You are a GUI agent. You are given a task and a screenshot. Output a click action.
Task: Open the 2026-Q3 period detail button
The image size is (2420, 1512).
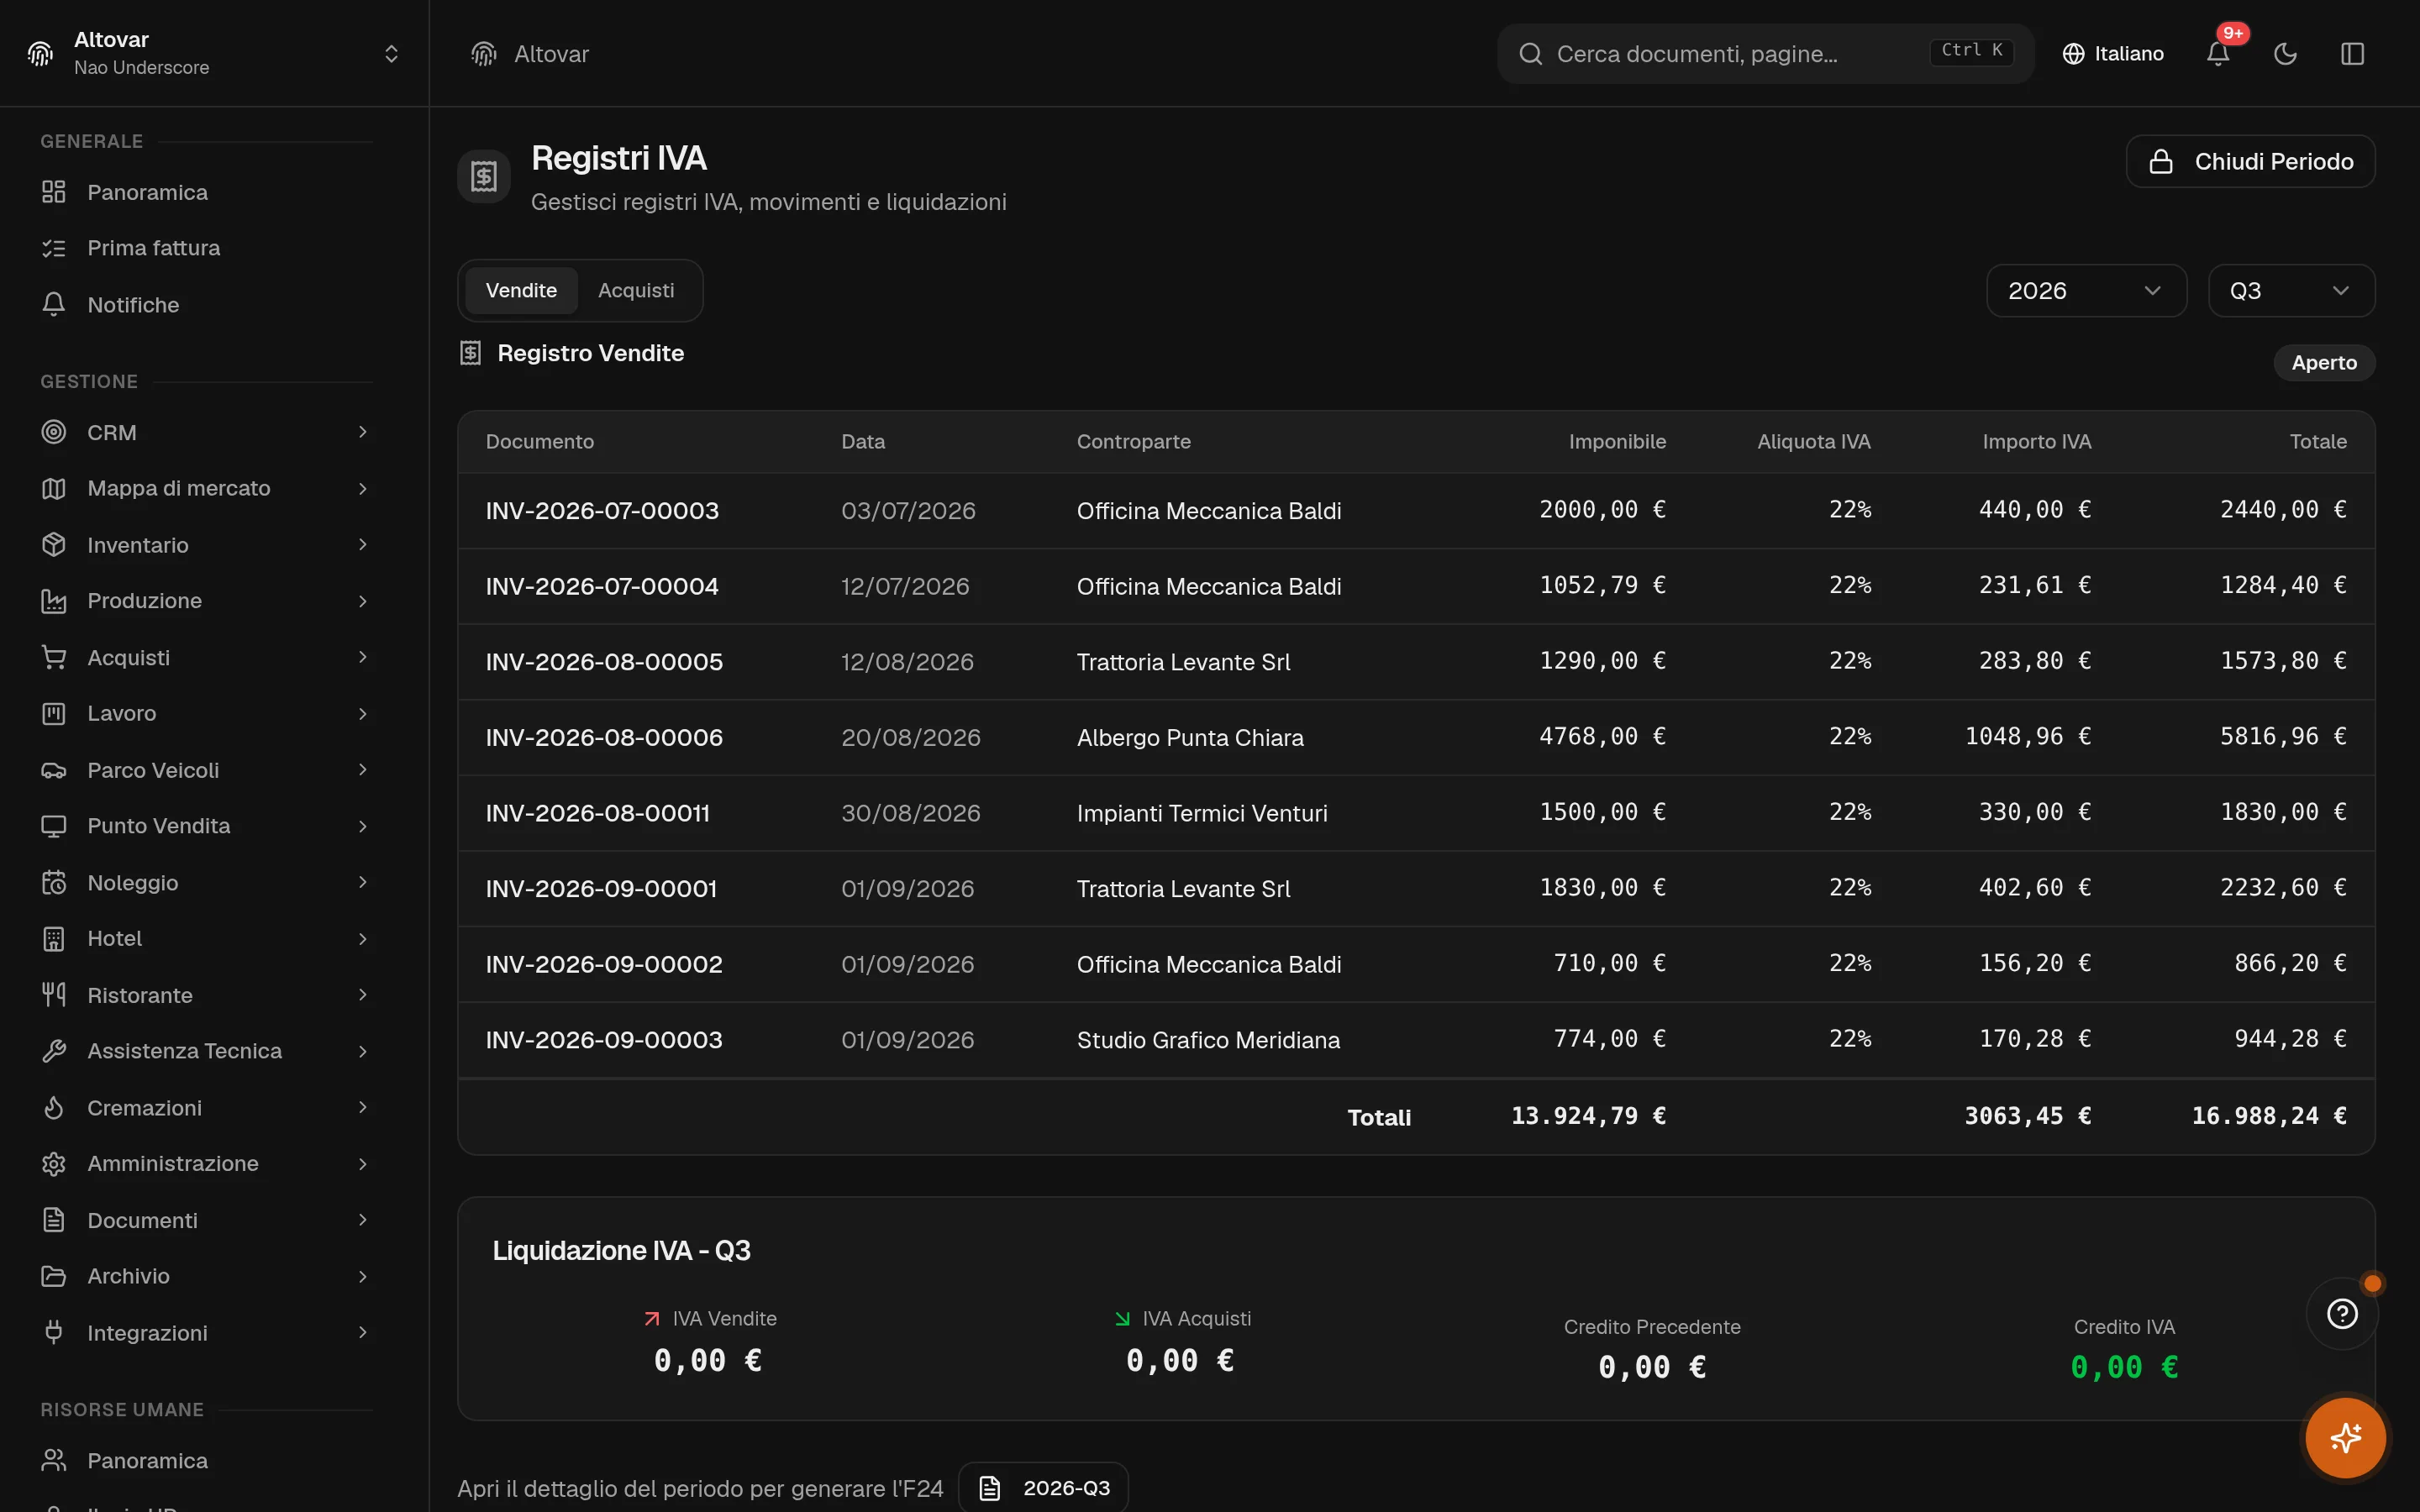(1043, 1488)
